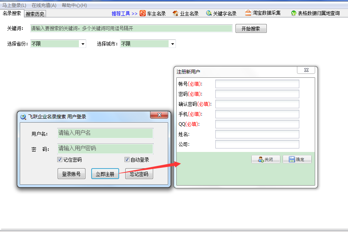Focus the 确认密码(必填) field
Image resolution: width=348 pixels, height=232 pixels.
(257, 104)
